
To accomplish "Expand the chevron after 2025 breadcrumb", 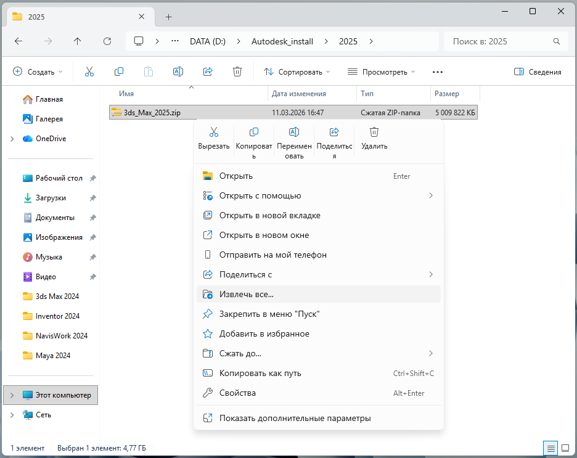I will [371, 41].
